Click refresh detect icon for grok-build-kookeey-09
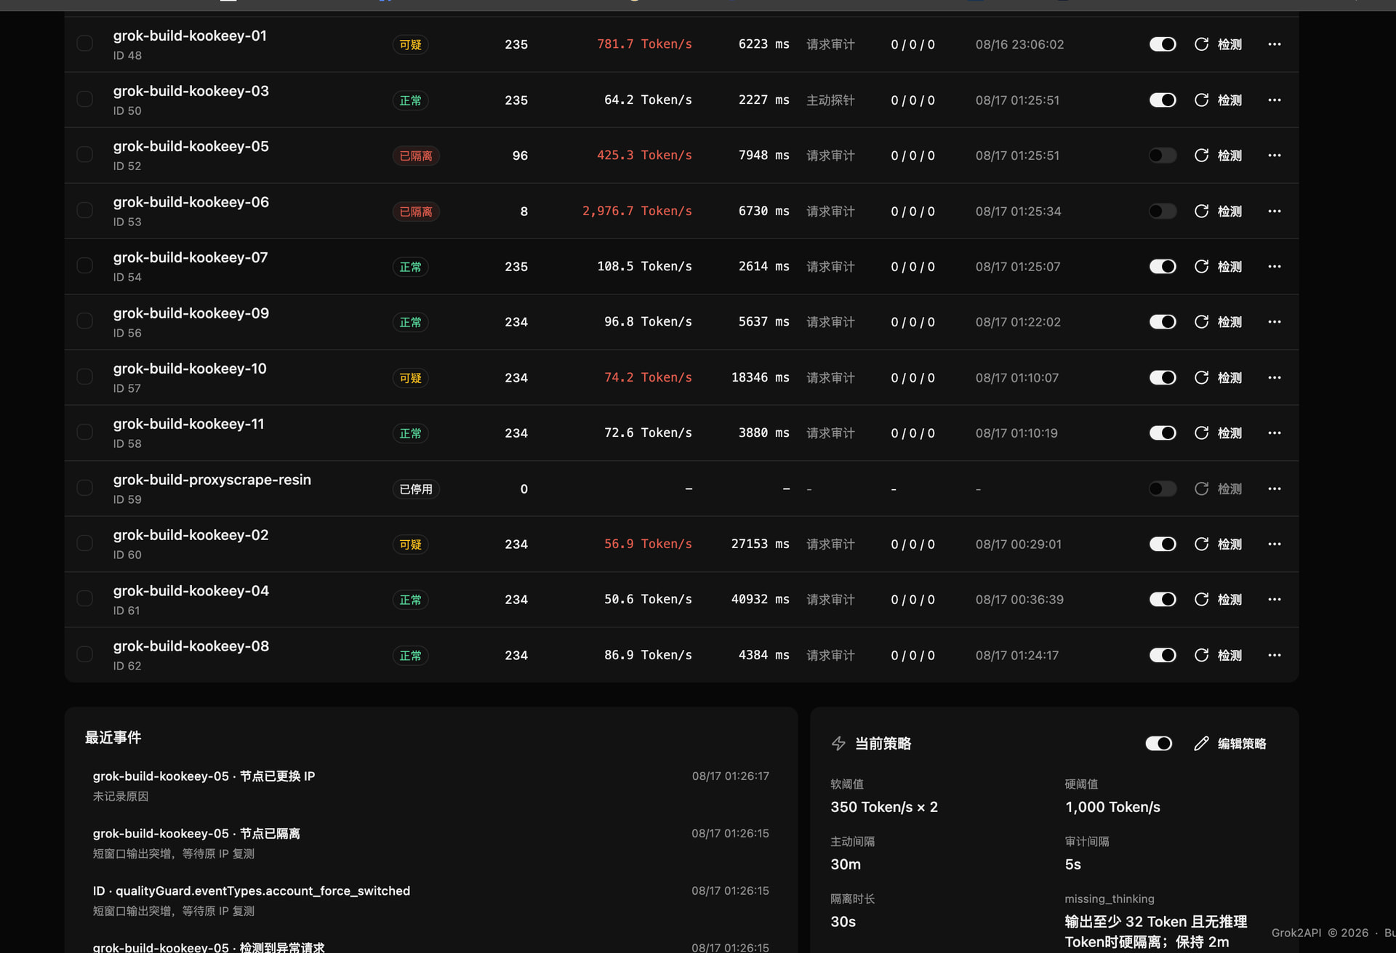The width and height of the screenshot is (1396, 953). tap(1201, 322)
